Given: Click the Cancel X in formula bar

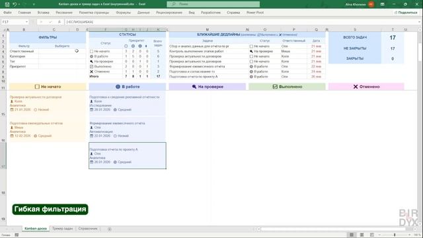Looking at the screenshot, I should [x=41, y=22].
